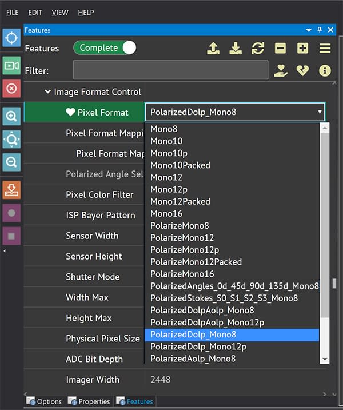Switch to the Options tab
343x410 pixels.
44,401
